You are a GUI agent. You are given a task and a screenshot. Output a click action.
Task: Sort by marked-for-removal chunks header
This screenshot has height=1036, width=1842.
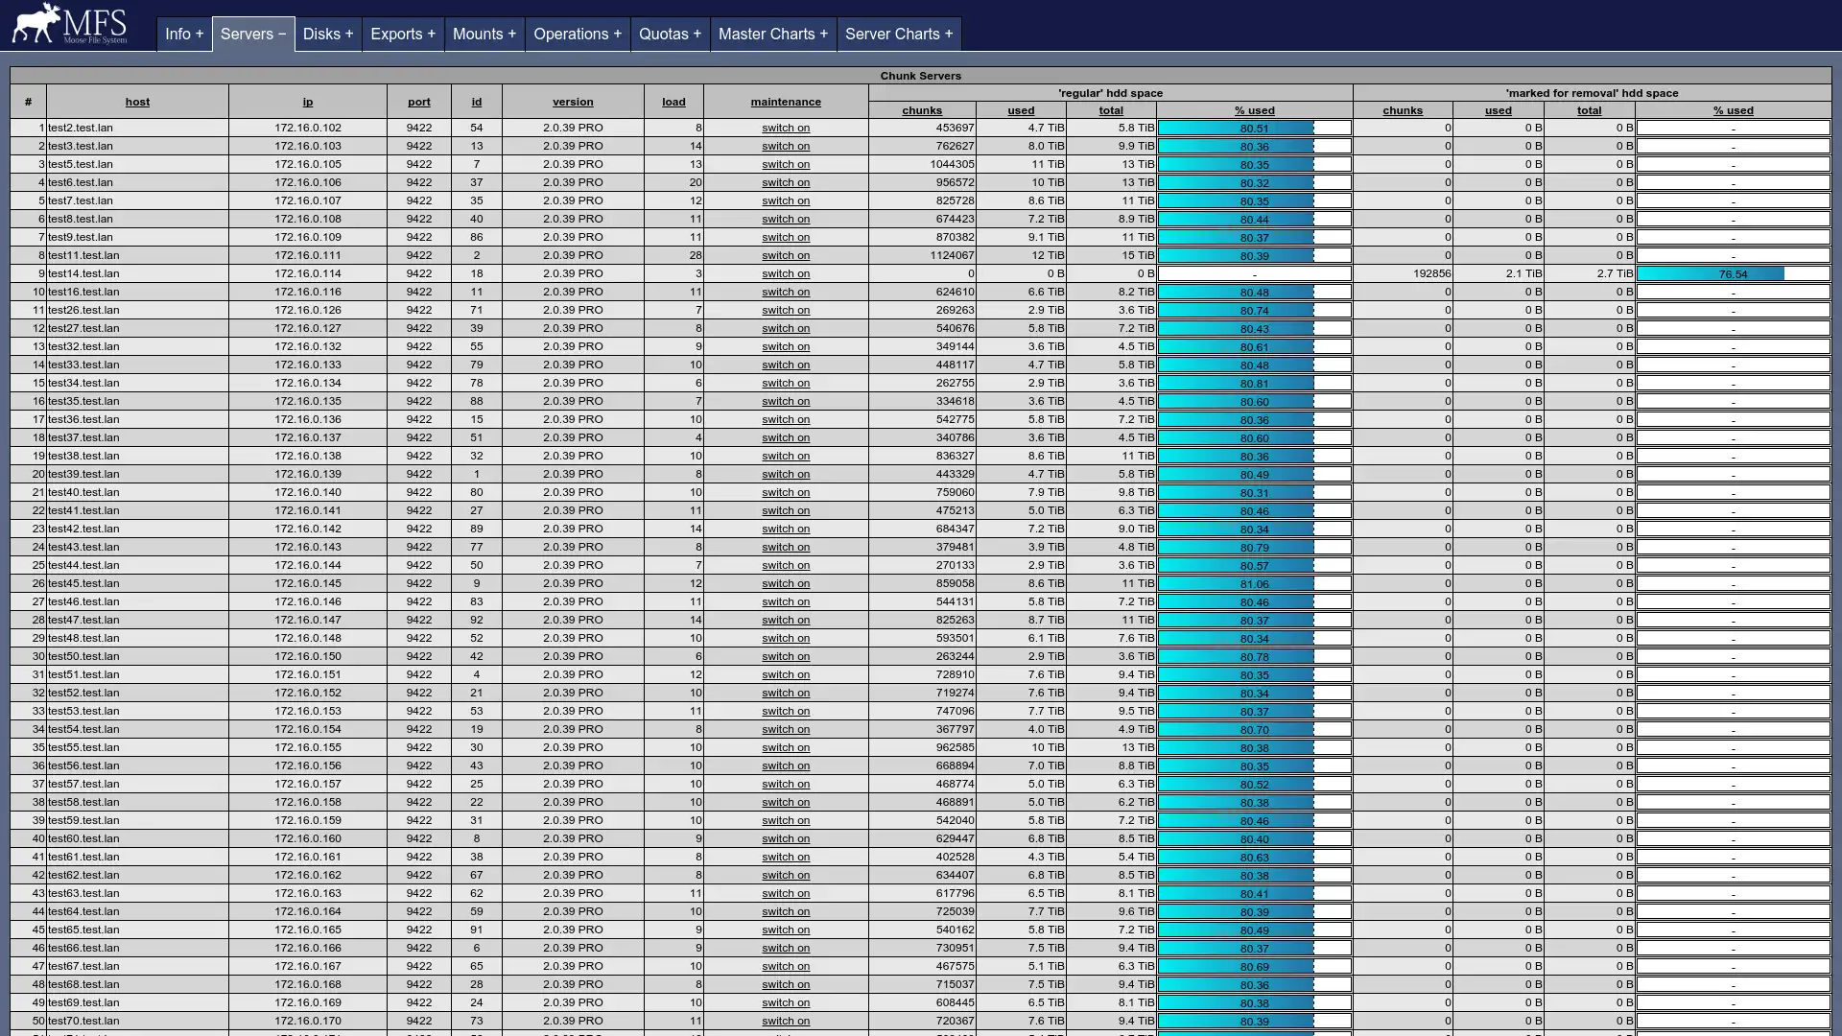(1402, 110)
